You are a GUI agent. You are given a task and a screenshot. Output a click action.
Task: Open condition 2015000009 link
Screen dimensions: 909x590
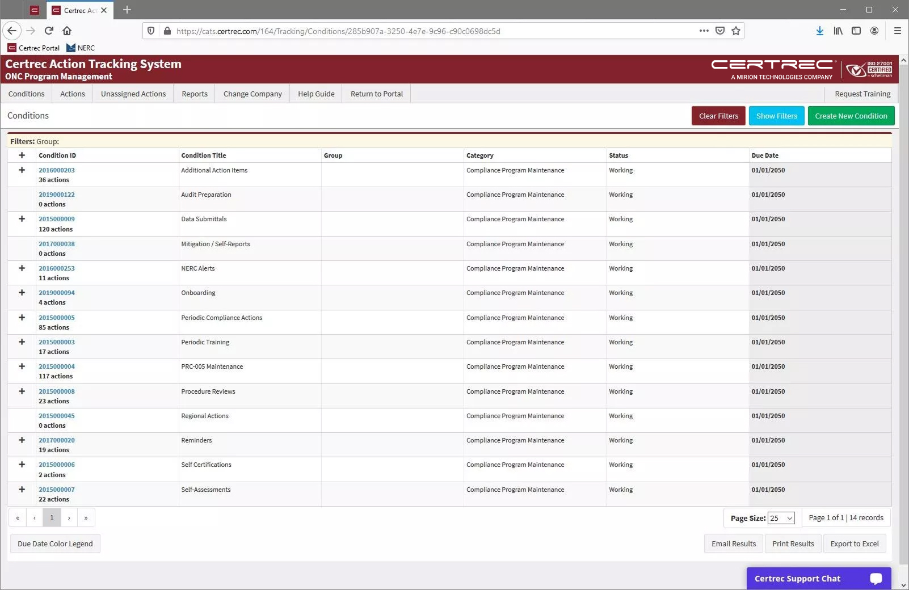click(57, 219)
